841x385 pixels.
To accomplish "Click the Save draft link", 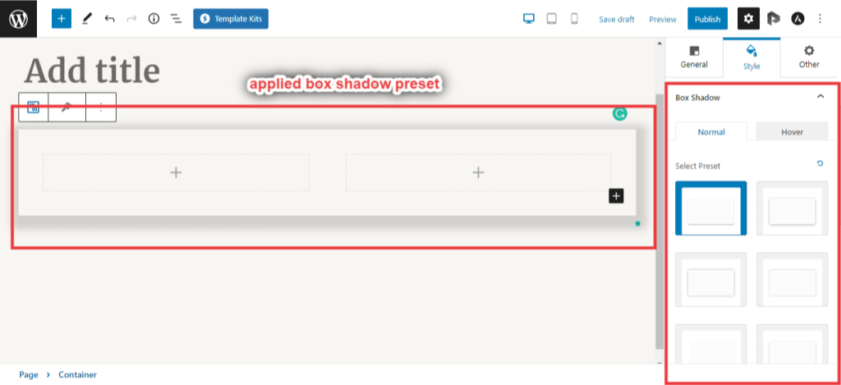I will [x=616, y=19].
